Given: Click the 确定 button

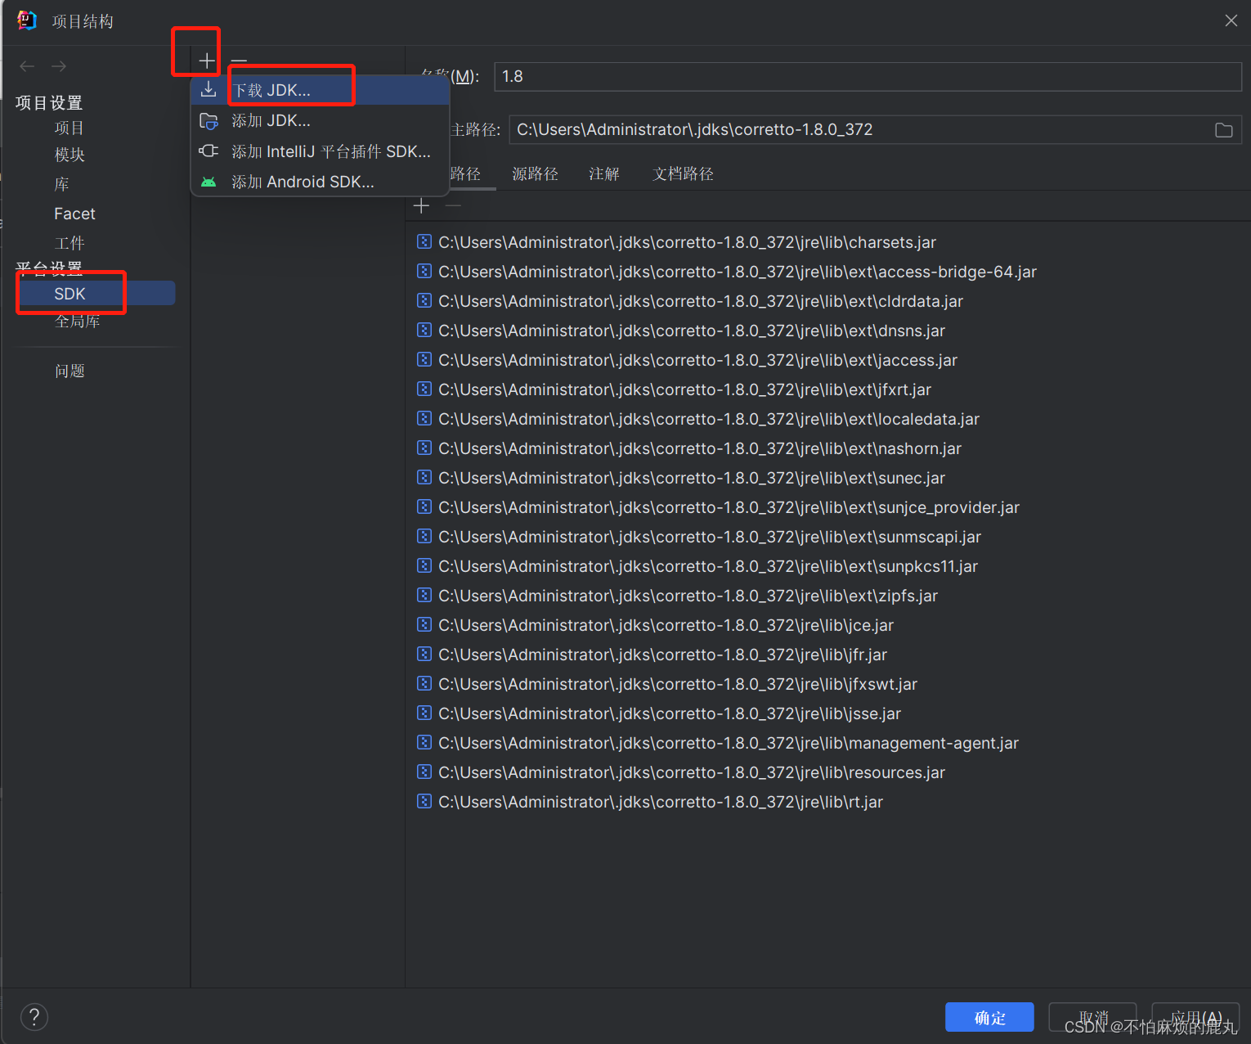Looking at the screenshot, I should point(989,1017).
